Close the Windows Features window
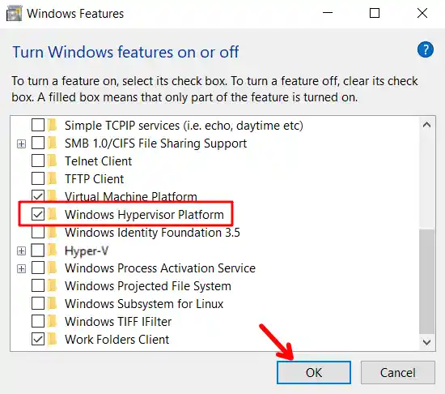This screenshot has width=445, height=394. pos(422,13)
